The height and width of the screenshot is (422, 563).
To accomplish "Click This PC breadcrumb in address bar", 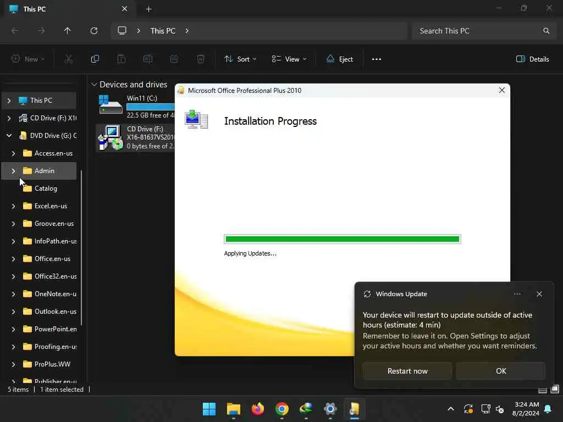I will (163, 31).
